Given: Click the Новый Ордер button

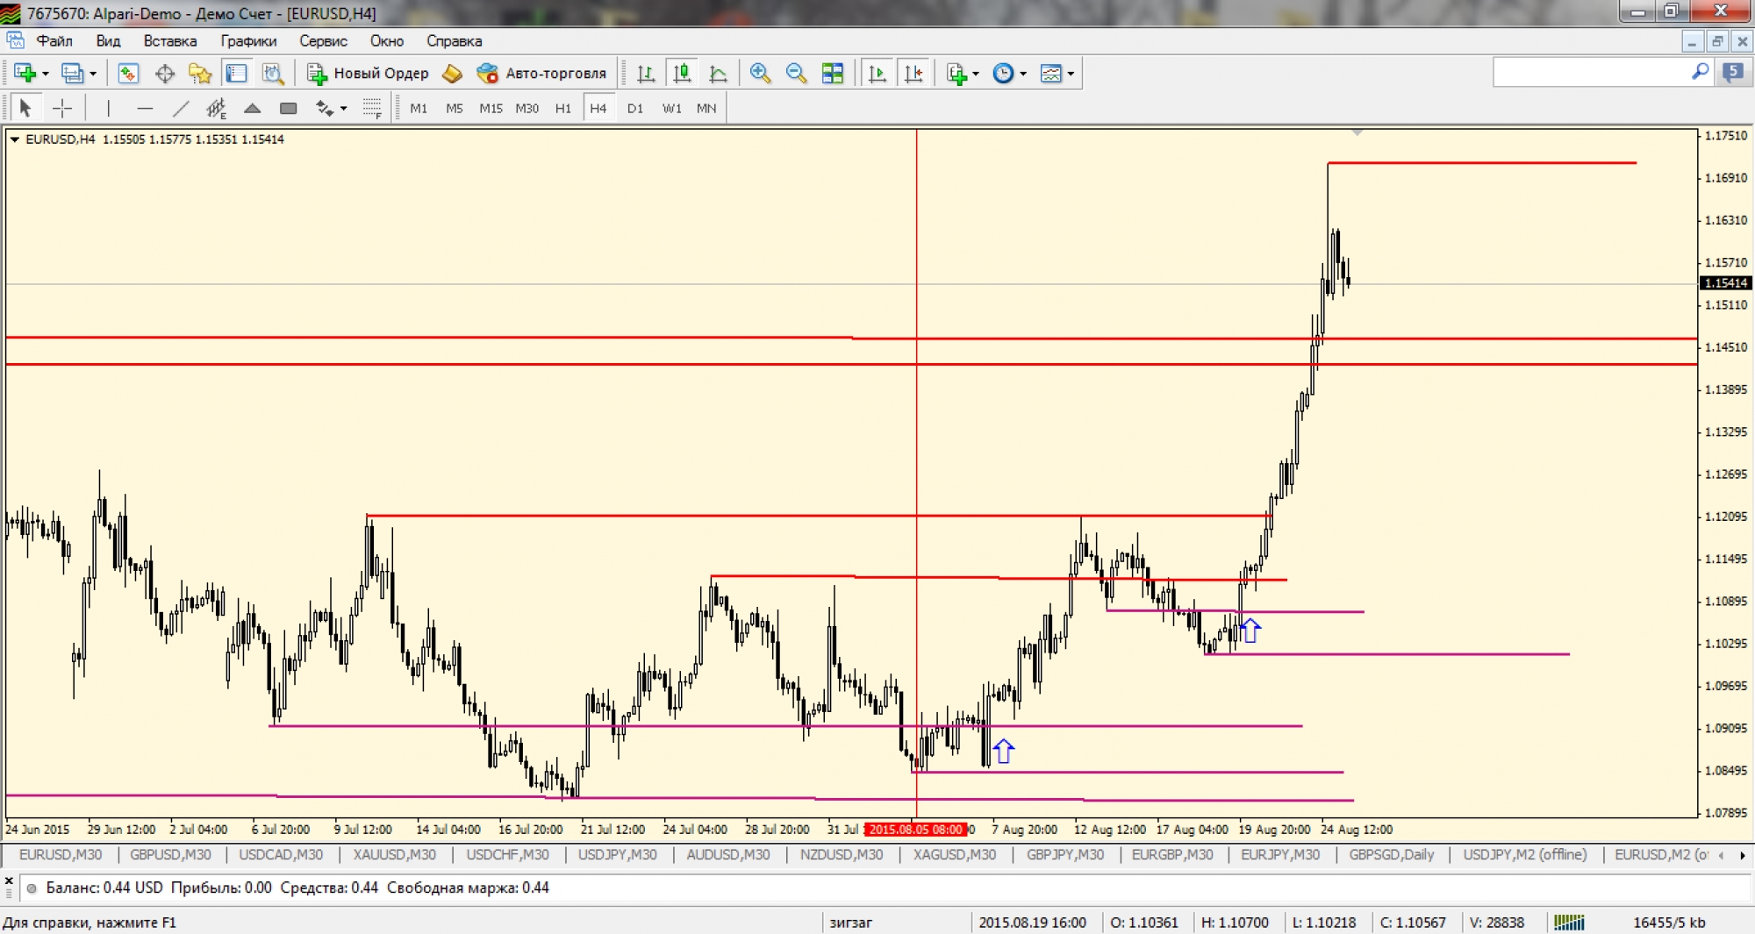Looking at the screenshot, I should [x=369, y=74].
